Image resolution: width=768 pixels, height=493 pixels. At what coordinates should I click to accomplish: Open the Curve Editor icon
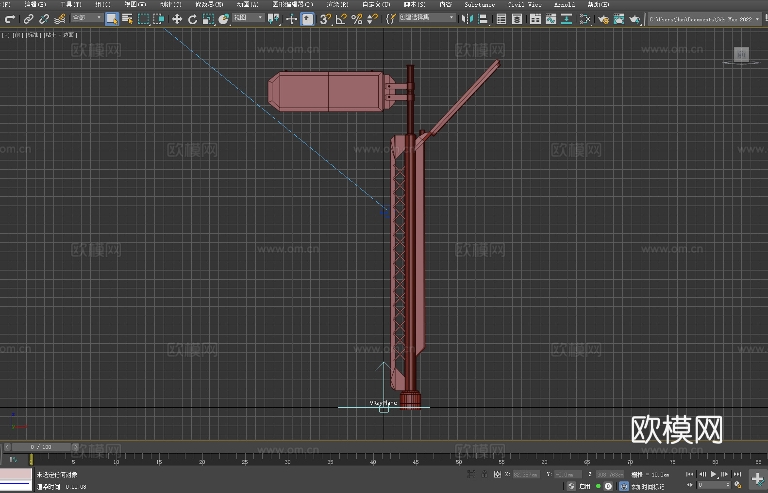coord(551,19)
